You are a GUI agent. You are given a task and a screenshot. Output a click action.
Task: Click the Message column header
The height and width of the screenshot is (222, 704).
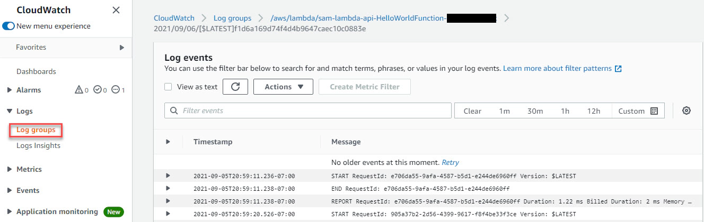(346, 142)
